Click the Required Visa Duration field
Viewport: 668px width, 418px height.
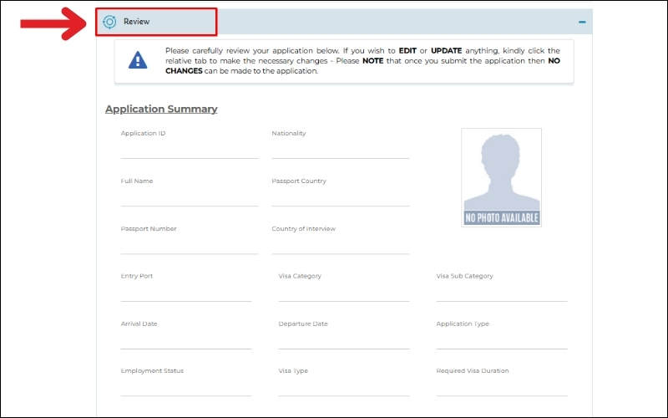(501, 386)
